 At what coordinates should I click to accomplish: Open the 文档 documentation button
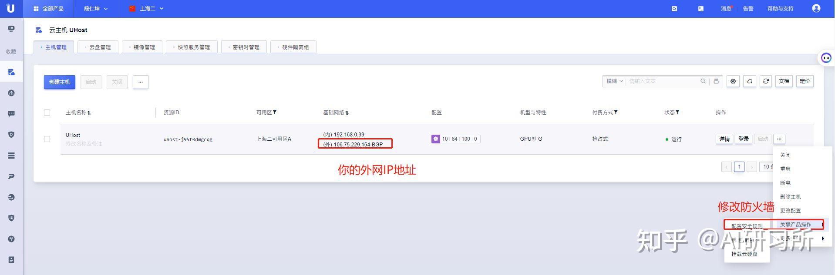pyautogui.click(x=784, y=81)
